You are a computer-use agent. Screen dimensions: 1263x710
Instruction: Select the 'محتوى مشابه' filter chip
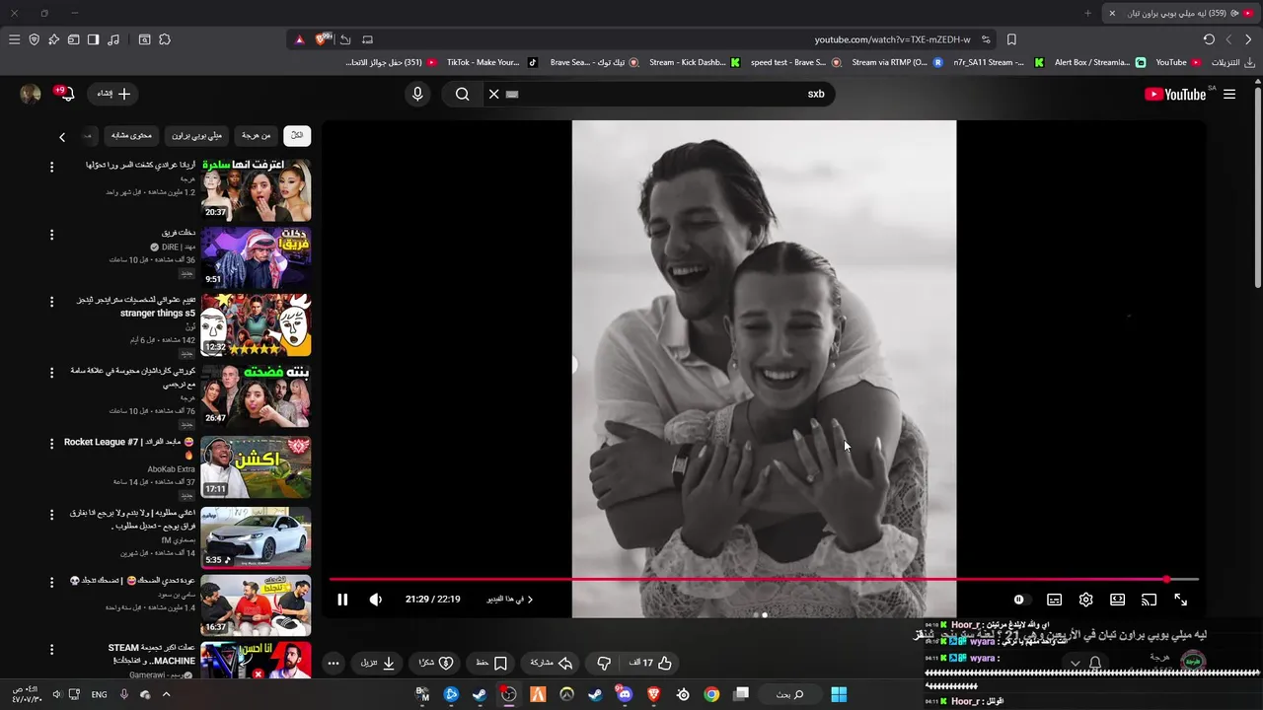point(131,135)
